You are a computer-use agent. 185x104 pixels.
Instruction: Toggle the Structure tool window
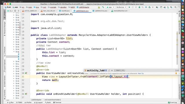(5, 51)
